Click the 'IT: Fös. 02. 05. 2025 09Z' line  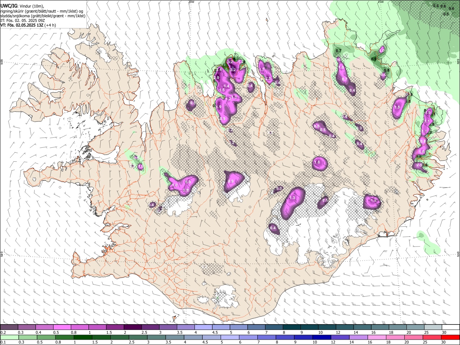tap(22, 20)
